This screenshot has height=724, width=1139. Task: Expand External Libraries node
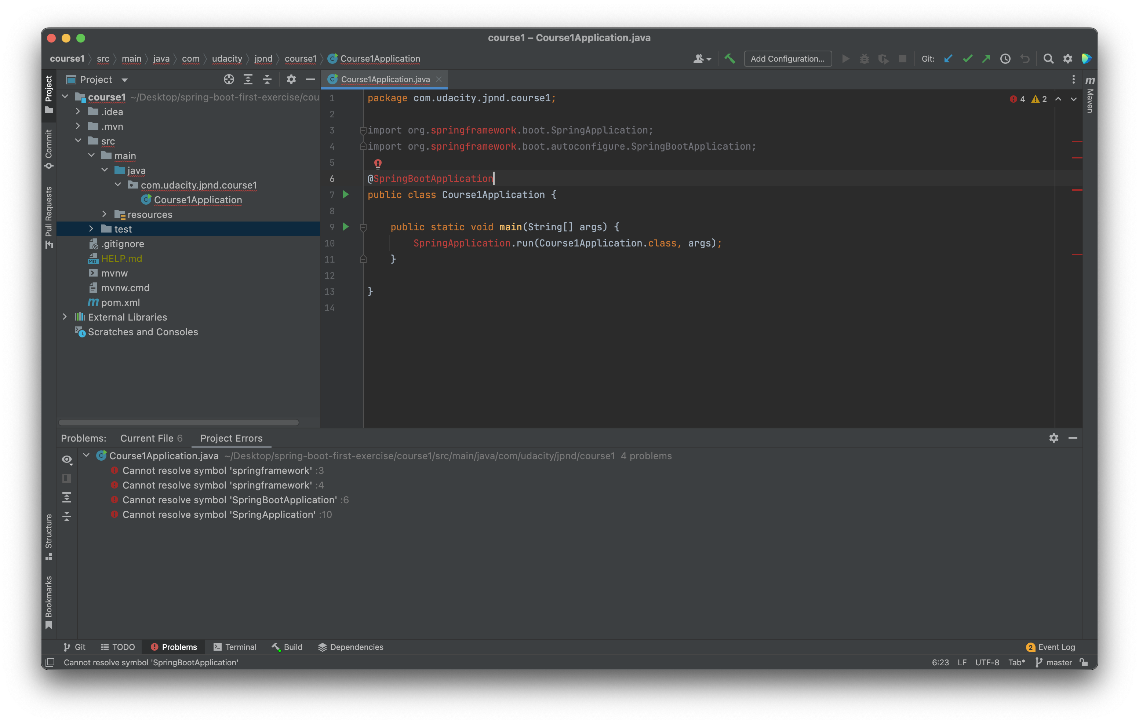click(x=65, y=317)
